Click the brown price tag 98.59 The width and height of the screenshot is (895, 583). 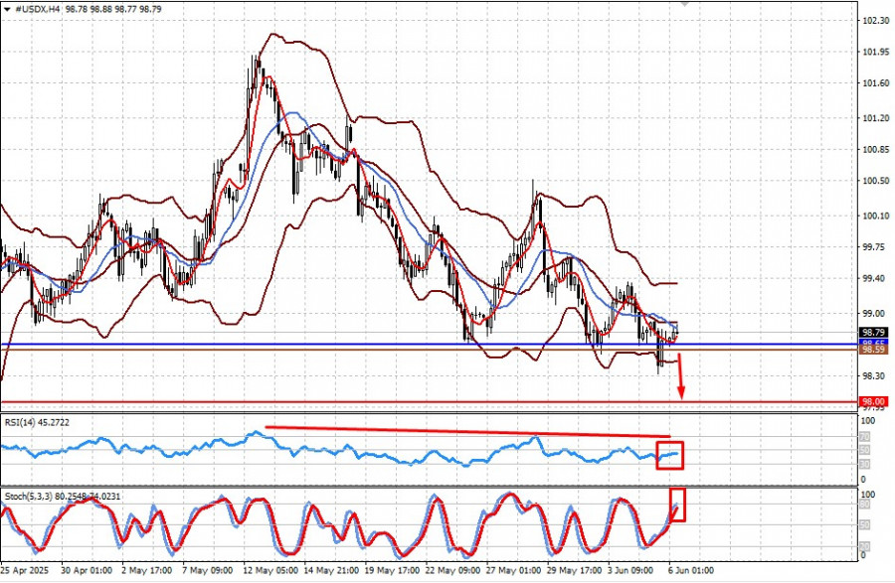click(x=873, y=349)
